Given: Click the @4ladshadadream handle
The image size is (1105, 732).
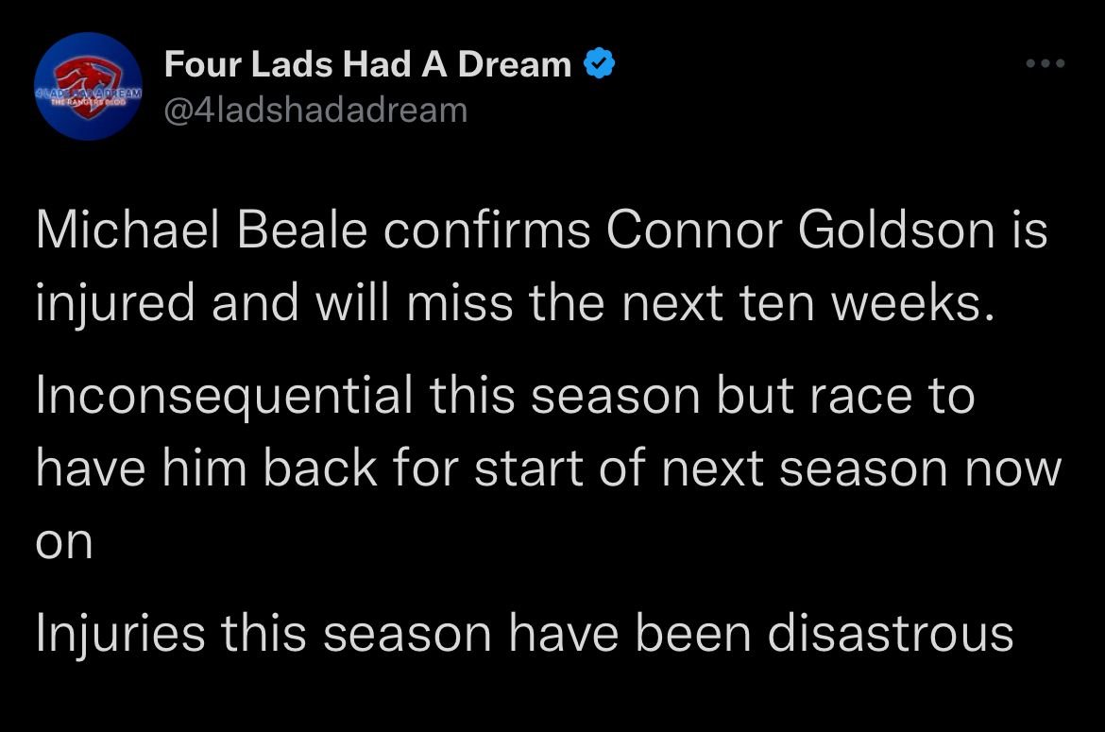Looking at the screenshot, I should tap(315, 110).
